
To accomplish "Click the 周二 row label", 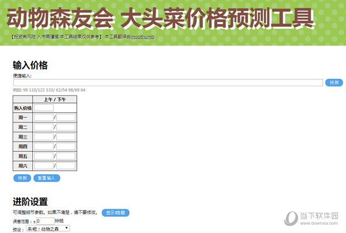I will point(22,127).
